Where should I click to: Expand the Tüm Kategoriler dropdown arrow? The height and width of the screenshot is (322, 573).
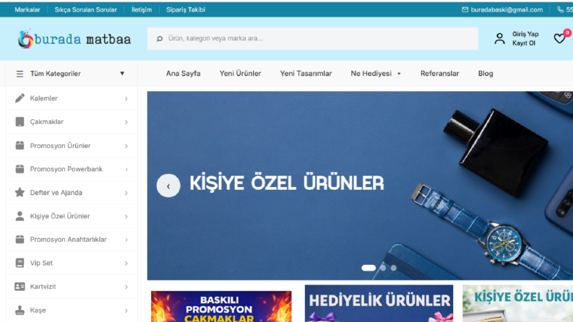[122, 74]
